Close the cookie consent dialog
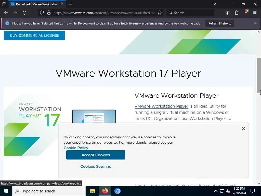The width and height of the screenshot is (261, 196). pyautogui.click(x=243, y=129)
